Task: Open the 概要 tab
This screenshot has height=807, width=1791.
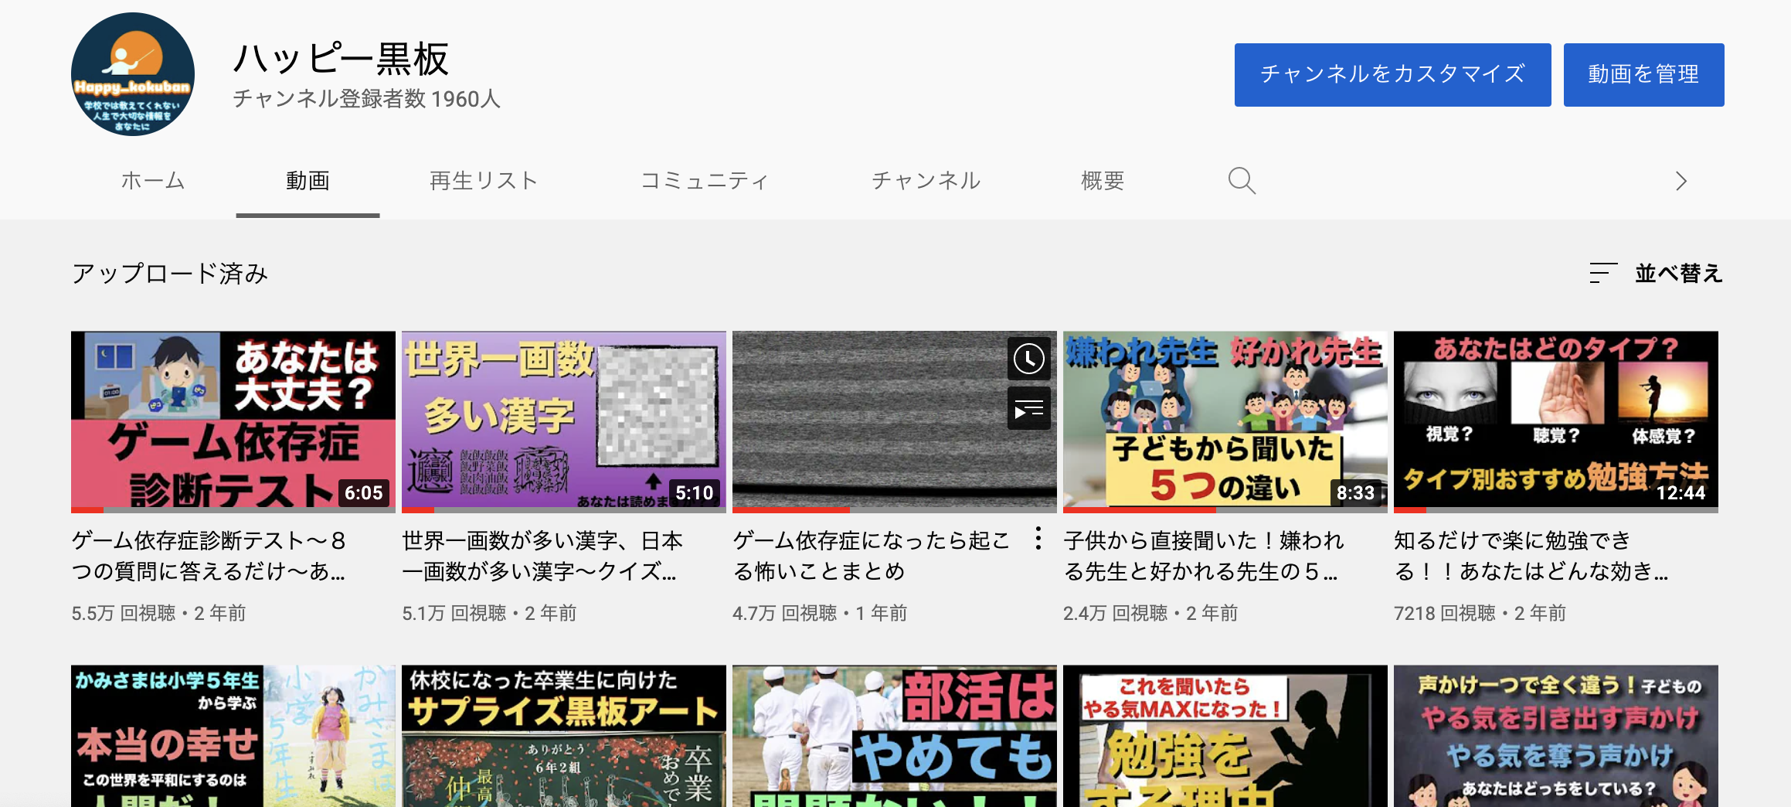Action: point(1103,181)
